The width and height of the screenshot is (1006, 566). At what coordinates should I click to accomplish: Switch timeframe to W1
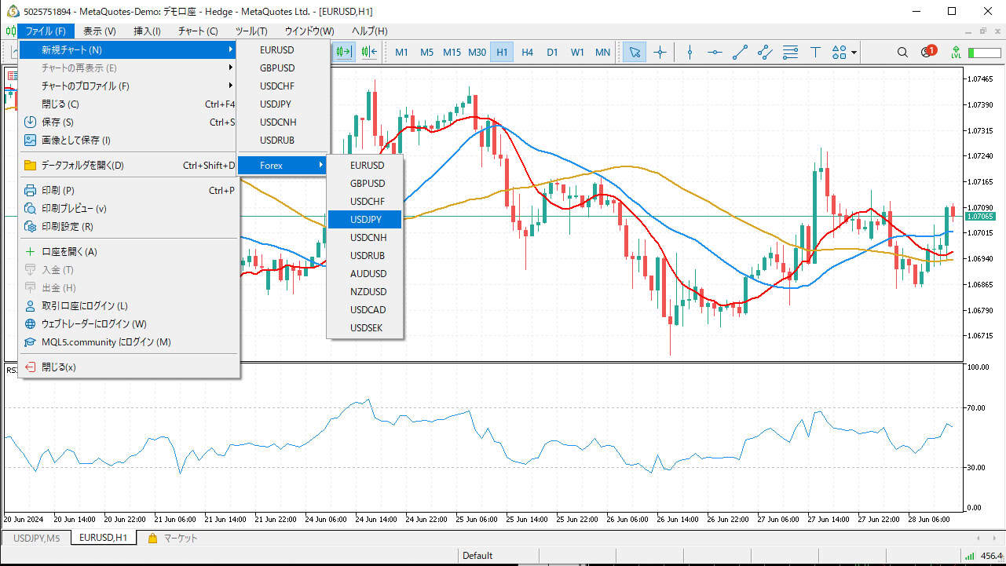click(x=577, y=52)
